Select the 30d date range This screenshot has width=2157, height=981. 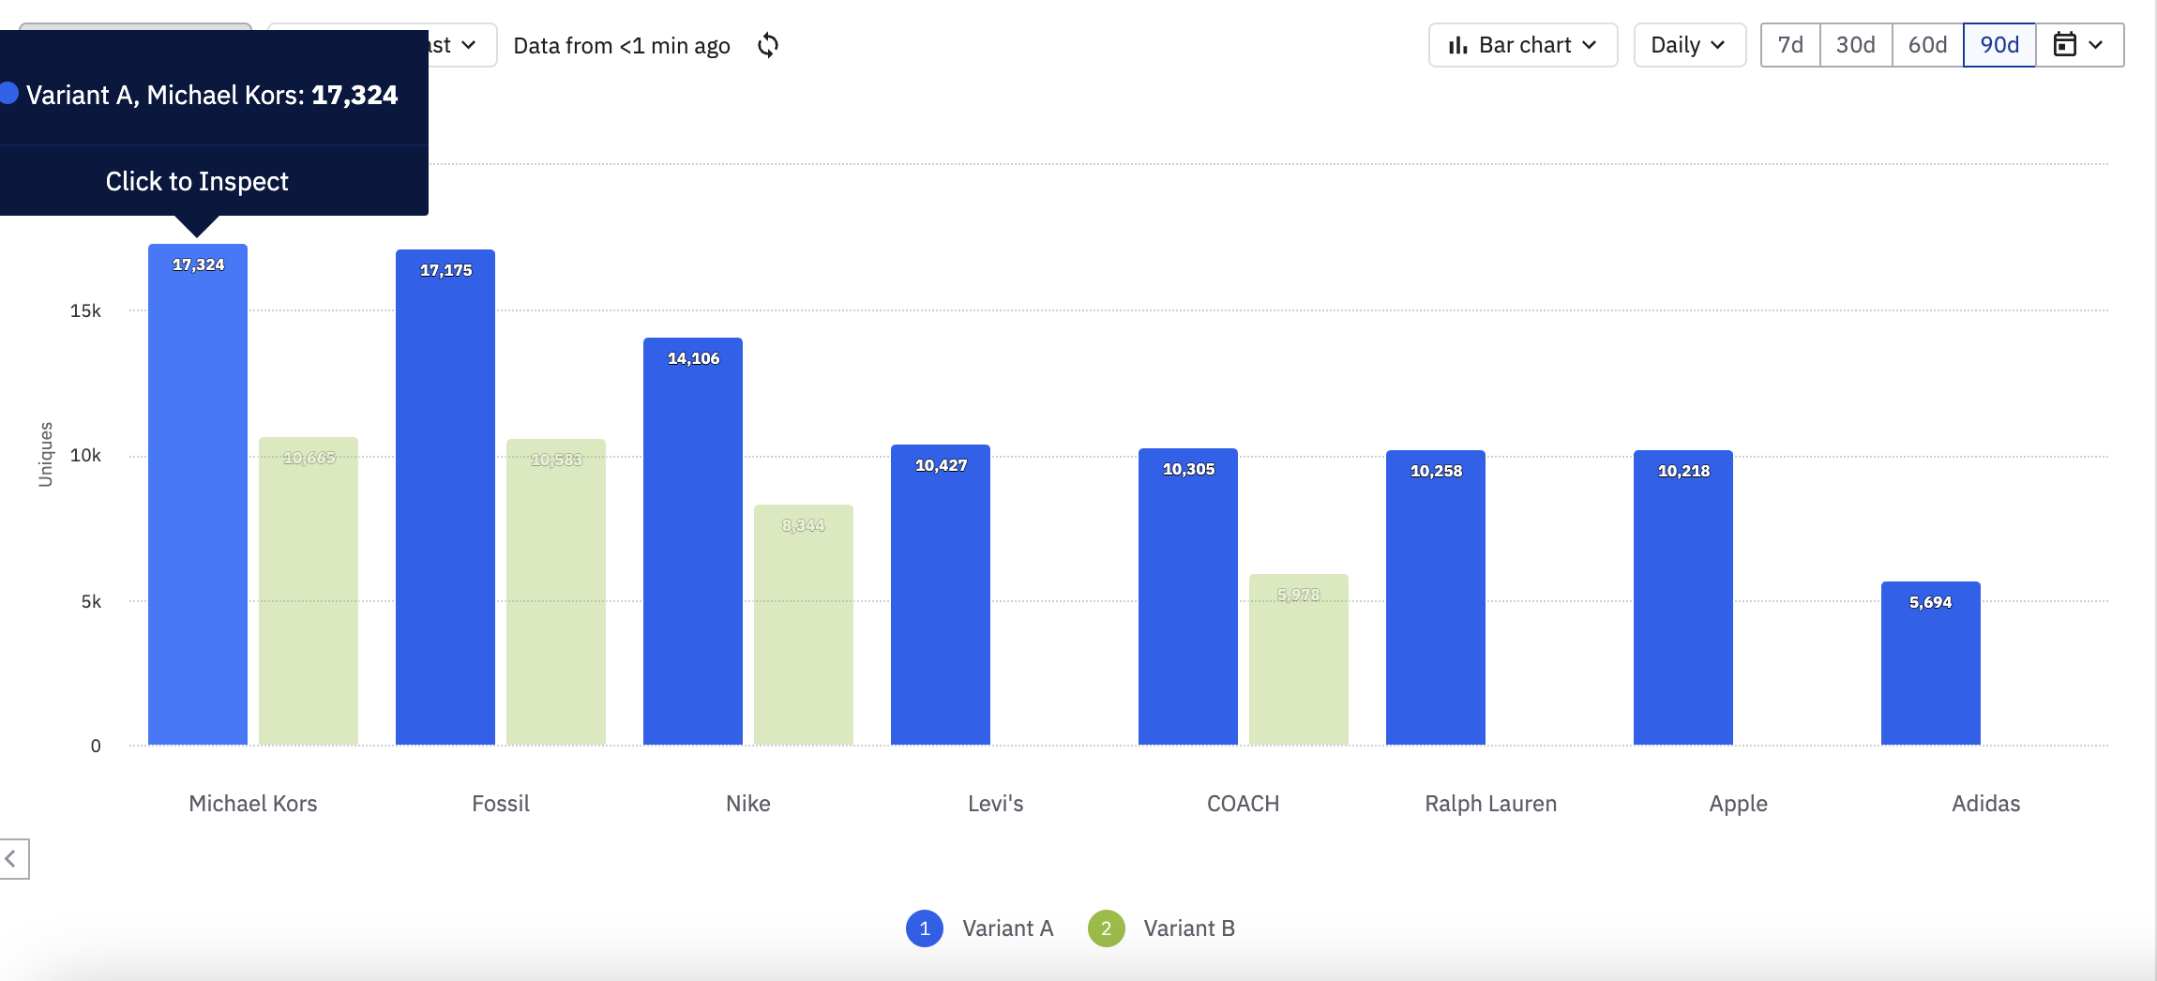1856,45
